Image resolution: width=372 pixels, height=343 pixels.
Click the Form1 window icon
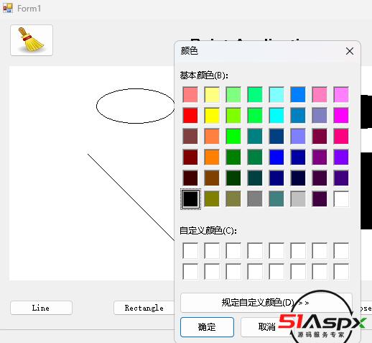point(8,9)
